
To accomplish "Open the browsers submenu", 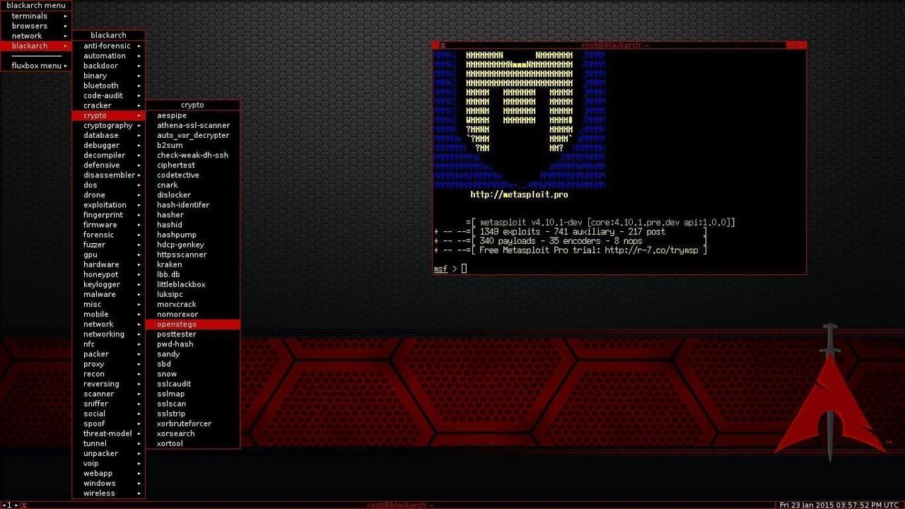I will 31,25.
